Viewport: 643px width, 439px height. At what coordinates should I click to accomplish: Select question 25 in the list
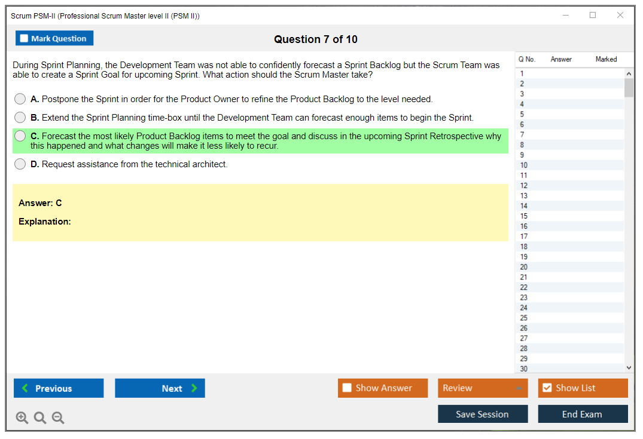click(524, 318)
